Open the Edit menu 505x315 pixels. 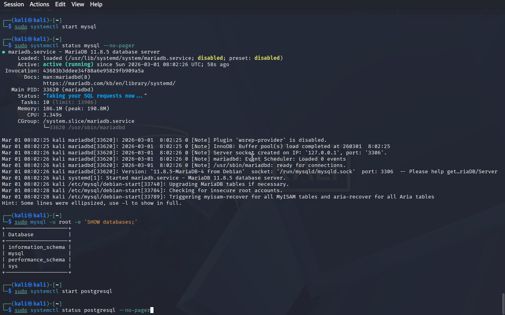pyautogui.click(x=60, y=4)
